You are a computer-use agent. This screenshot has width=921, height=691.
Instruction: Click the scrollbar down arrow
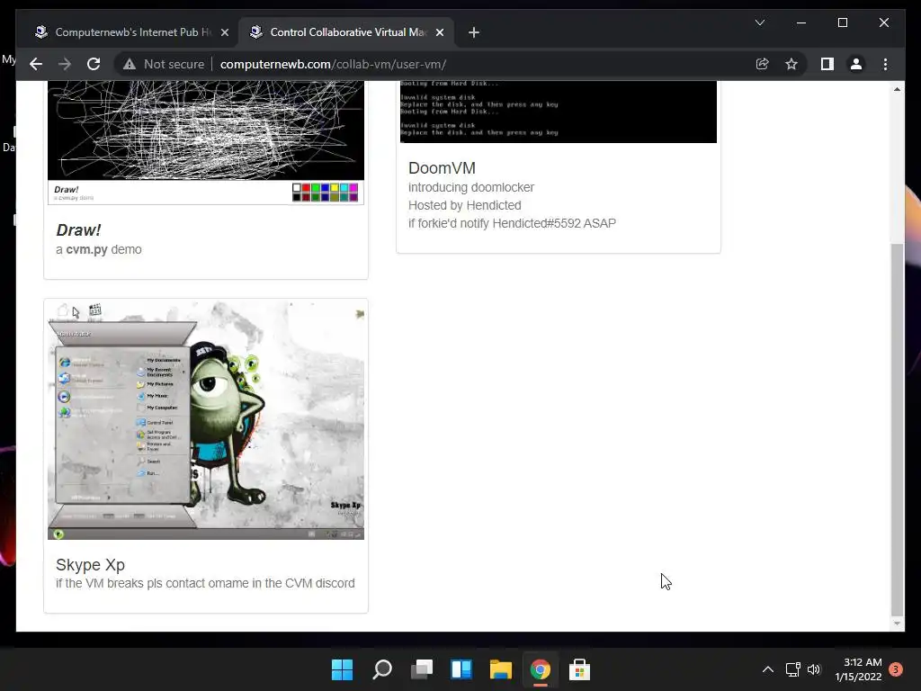[x=897, y=624]
